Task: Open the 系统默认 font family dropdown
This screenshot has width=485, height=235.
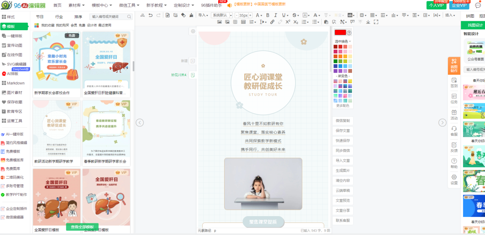Action: point(222,15)
